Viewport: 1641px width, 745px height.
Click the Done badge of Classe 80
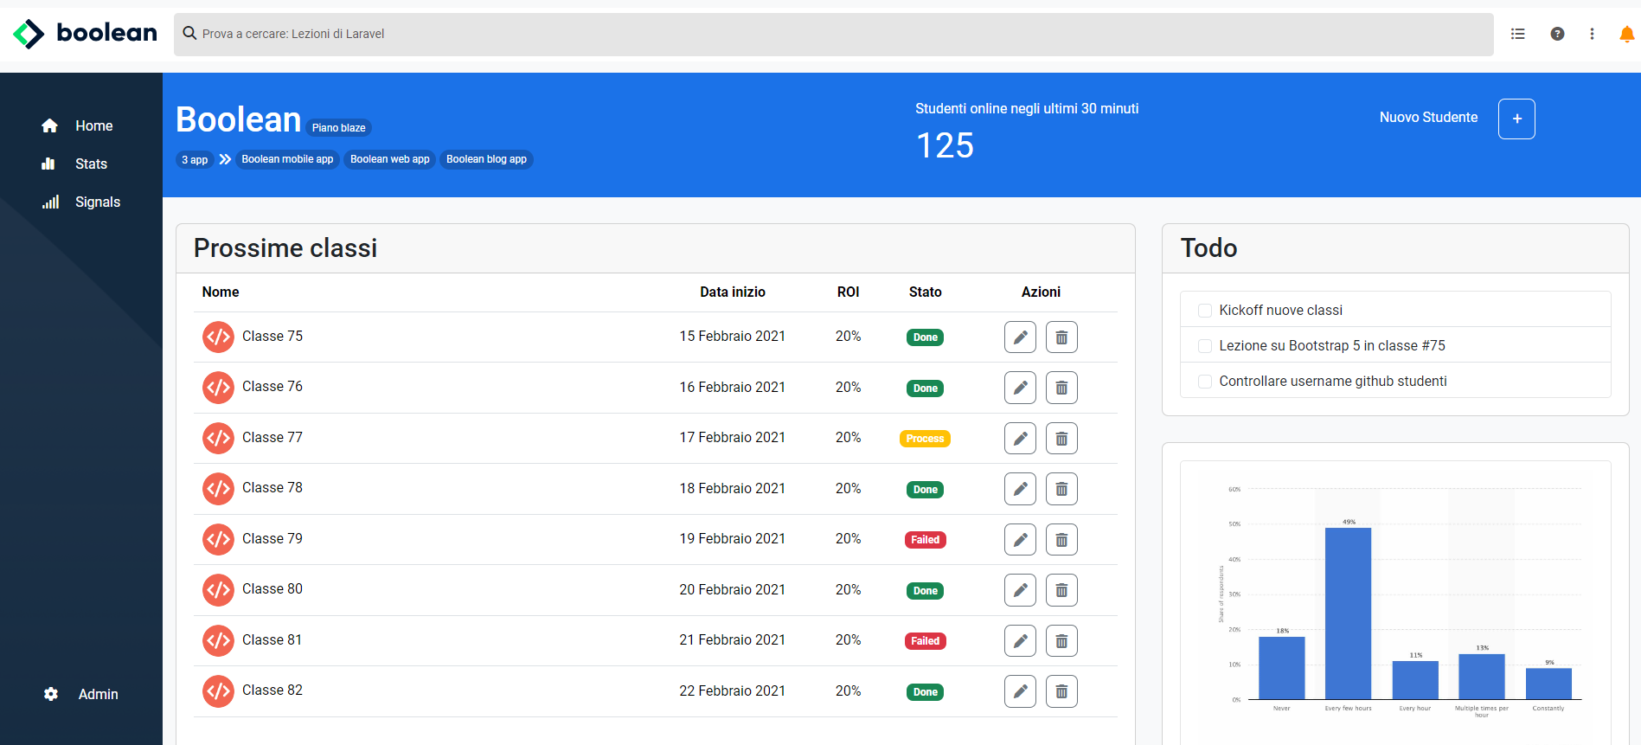point(925,591)
